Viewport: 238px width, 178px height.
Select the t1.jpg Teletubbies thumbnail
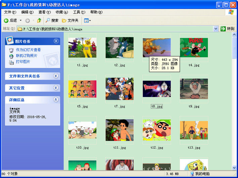[83, 48]
